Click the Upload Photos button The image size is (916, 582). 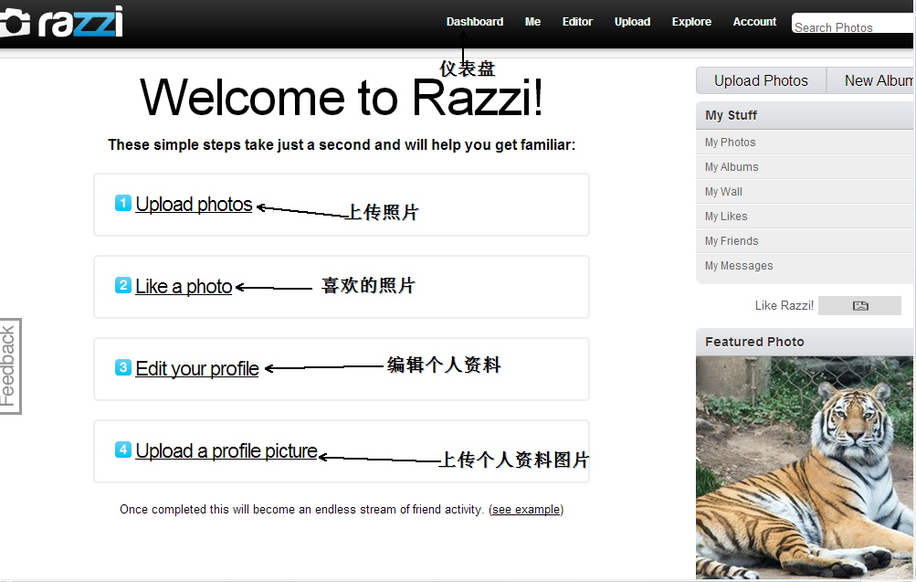[761, 80]
